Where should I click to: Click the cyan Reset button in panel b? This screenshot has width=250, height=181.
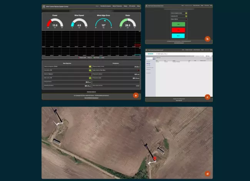tap(178, 36)
